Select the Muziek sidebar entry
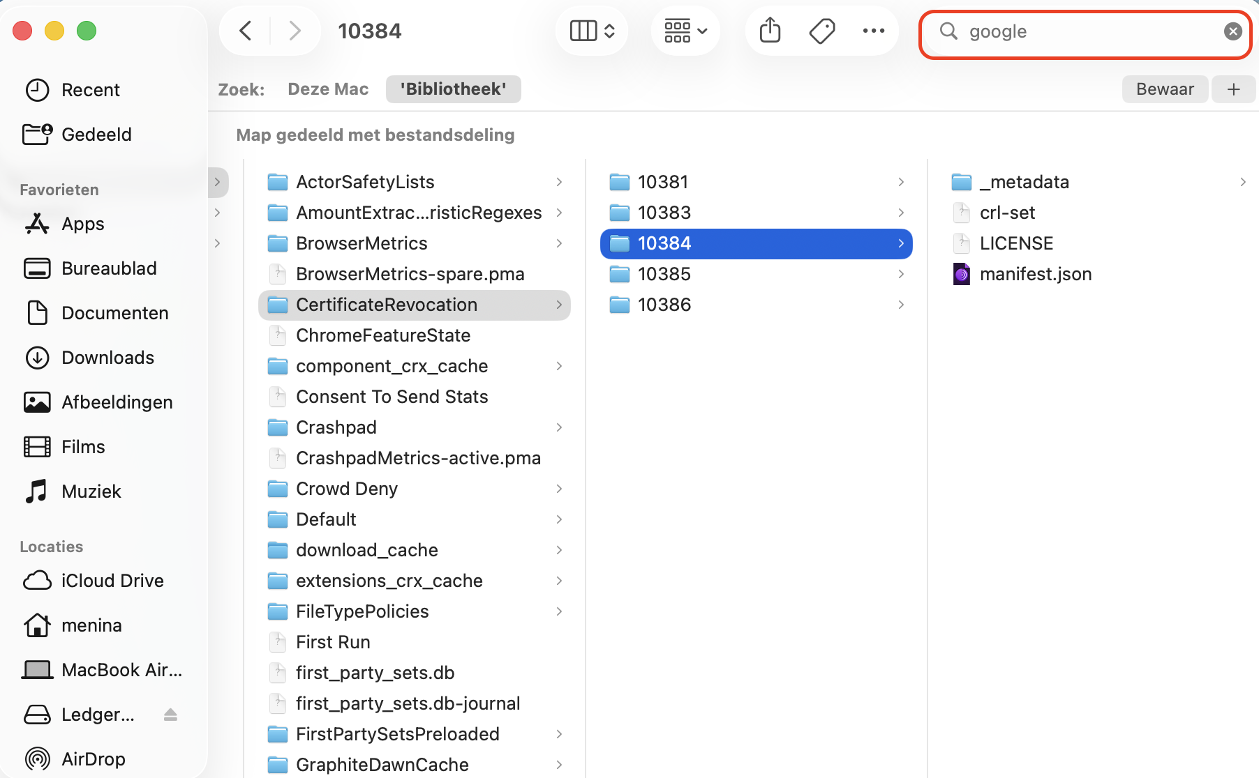The image size is (1259, 778). [91, 491]
